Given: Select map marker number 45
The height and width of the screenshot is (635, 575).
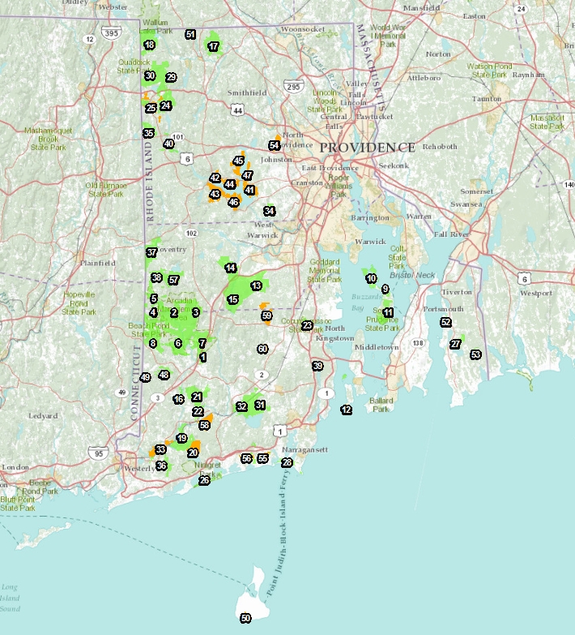Looking at the screenshot, I should click(239, 161).
